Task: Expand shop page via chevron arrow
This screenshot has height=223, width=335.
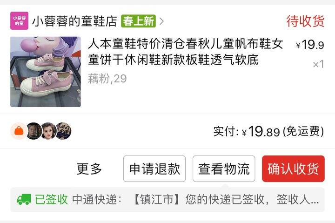Action: point(162,21)
